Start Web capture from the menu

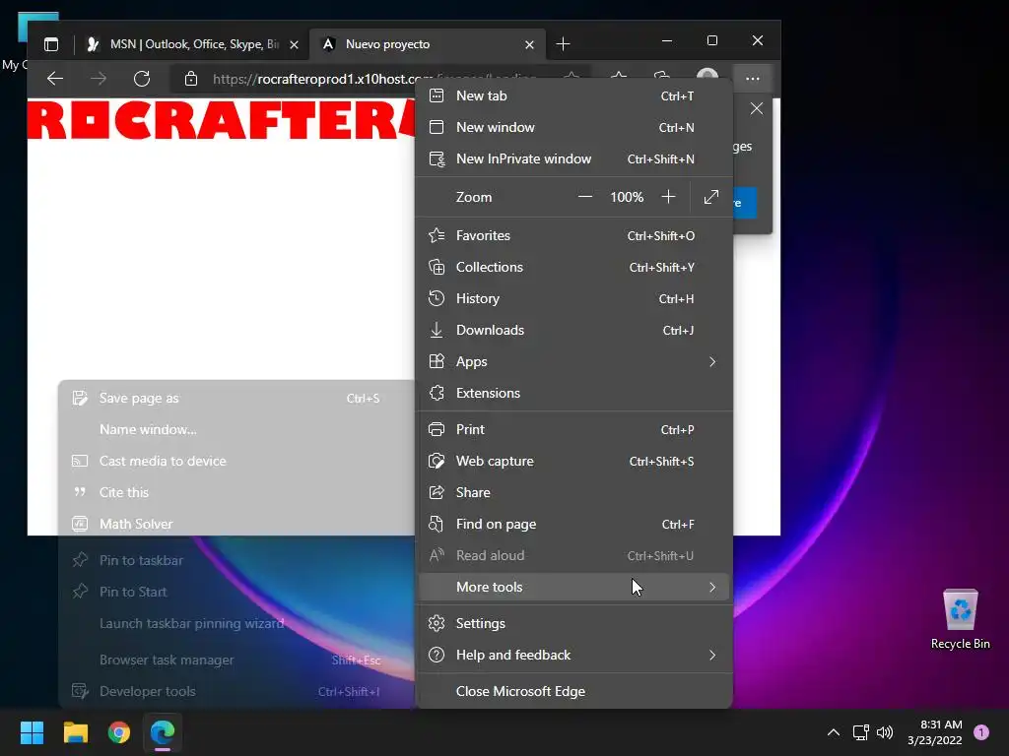(x=574, y=461)
